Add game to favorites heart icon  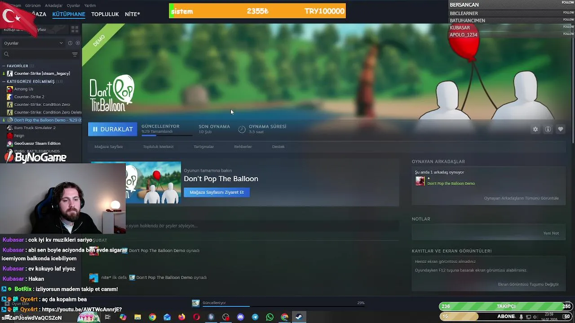pyautogui.click(x=561, y=129)
